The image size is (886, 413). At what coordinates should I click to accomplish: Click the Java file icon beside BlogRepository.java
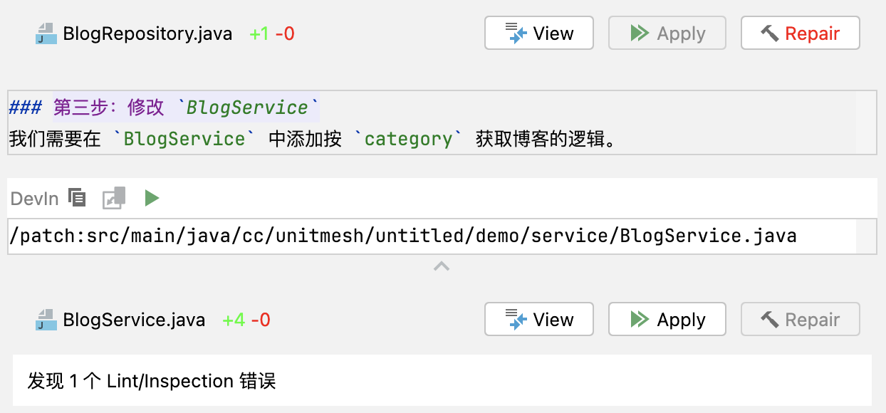pos(46,33)
